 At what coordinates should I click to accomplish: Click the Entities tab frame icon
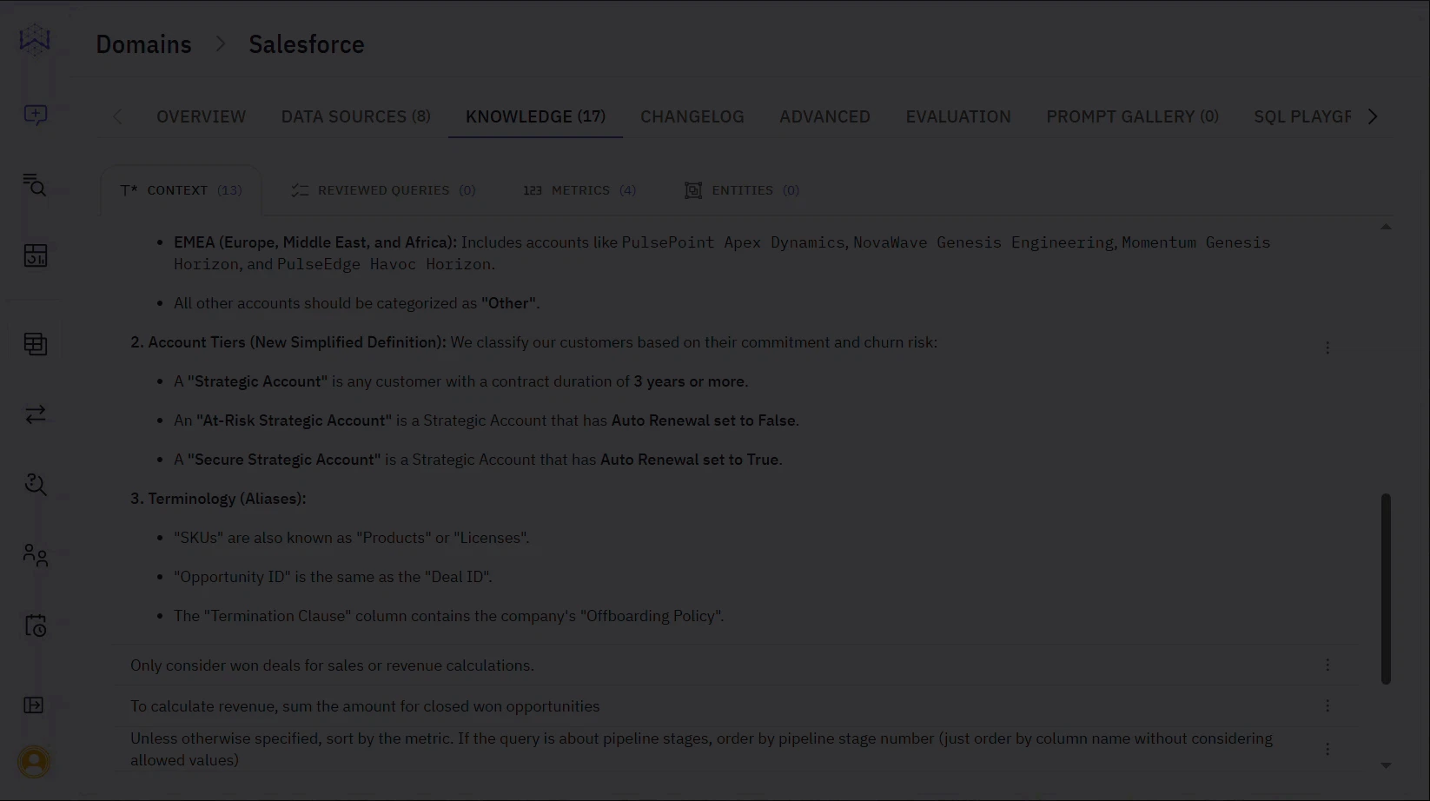[692, 189]
